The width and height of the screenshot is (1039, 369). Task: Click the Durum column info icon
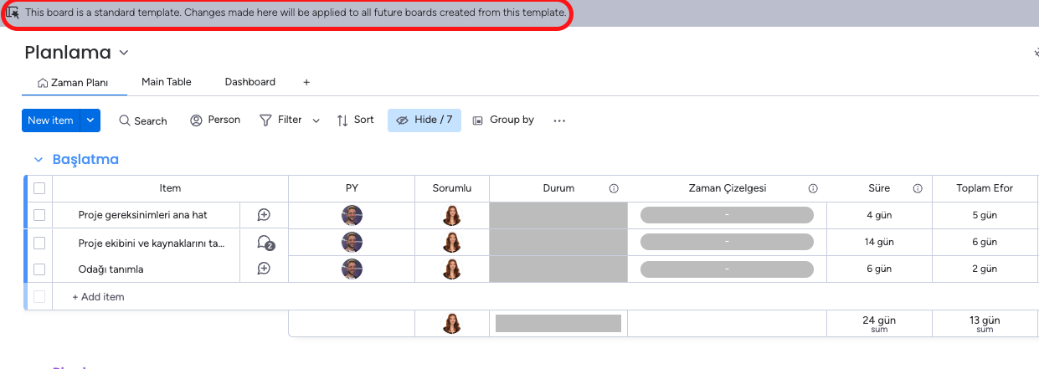(614, 188)
